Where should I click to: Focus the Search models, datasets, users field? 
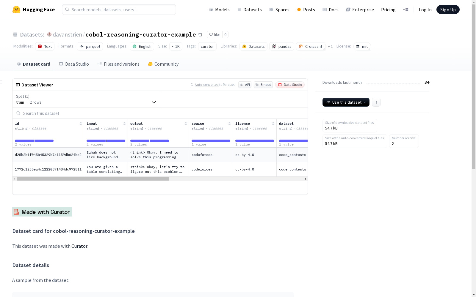119,10
